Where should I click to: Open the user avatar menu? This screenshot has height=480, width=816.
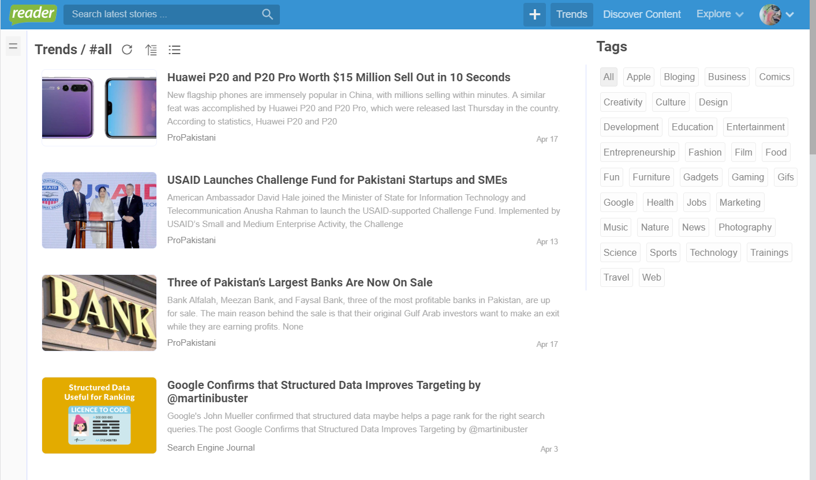pos(777,14)
